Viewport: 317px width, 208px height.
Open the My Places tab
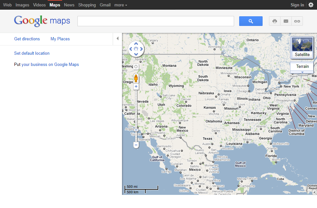tap(60, 39)
